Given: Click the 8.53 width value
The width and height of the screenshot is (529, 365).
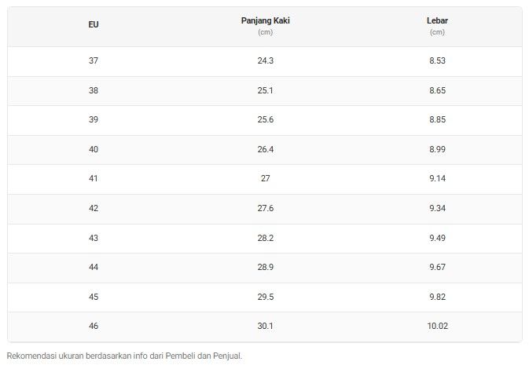Looking at the screenshot, I should click(x=437, y=60).
